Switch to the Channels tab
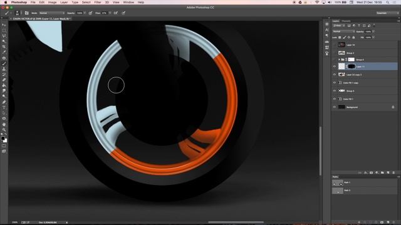The width and height of the screenshot is (401, 225). pos(346,21)
